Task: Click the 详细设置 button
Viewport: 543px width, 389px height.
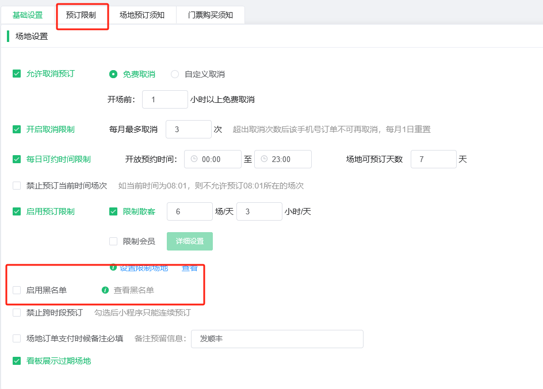Action: tap(190, 241)
